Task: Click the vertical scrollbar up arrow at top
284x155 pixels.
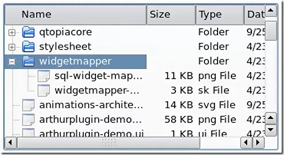Action: [271, 12]
